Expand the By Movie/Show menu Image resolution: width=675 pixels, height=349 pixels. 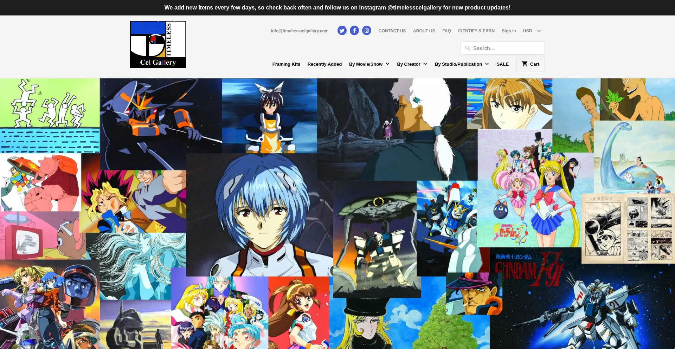click(x=369, y=64)
